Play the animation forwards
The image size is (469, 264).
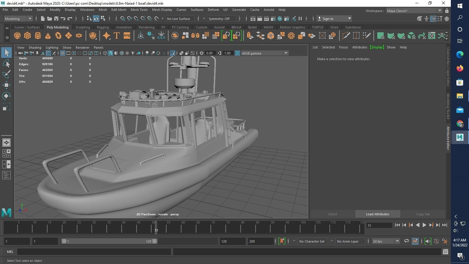(424, 225)
